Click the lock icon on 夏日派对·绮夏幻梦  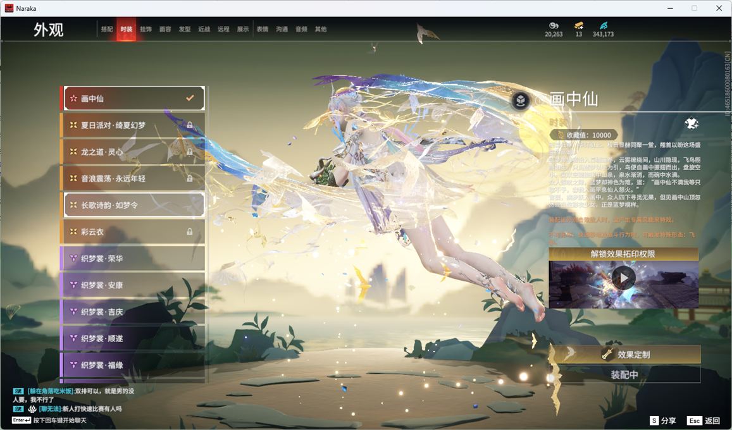[x=190, y=125]
